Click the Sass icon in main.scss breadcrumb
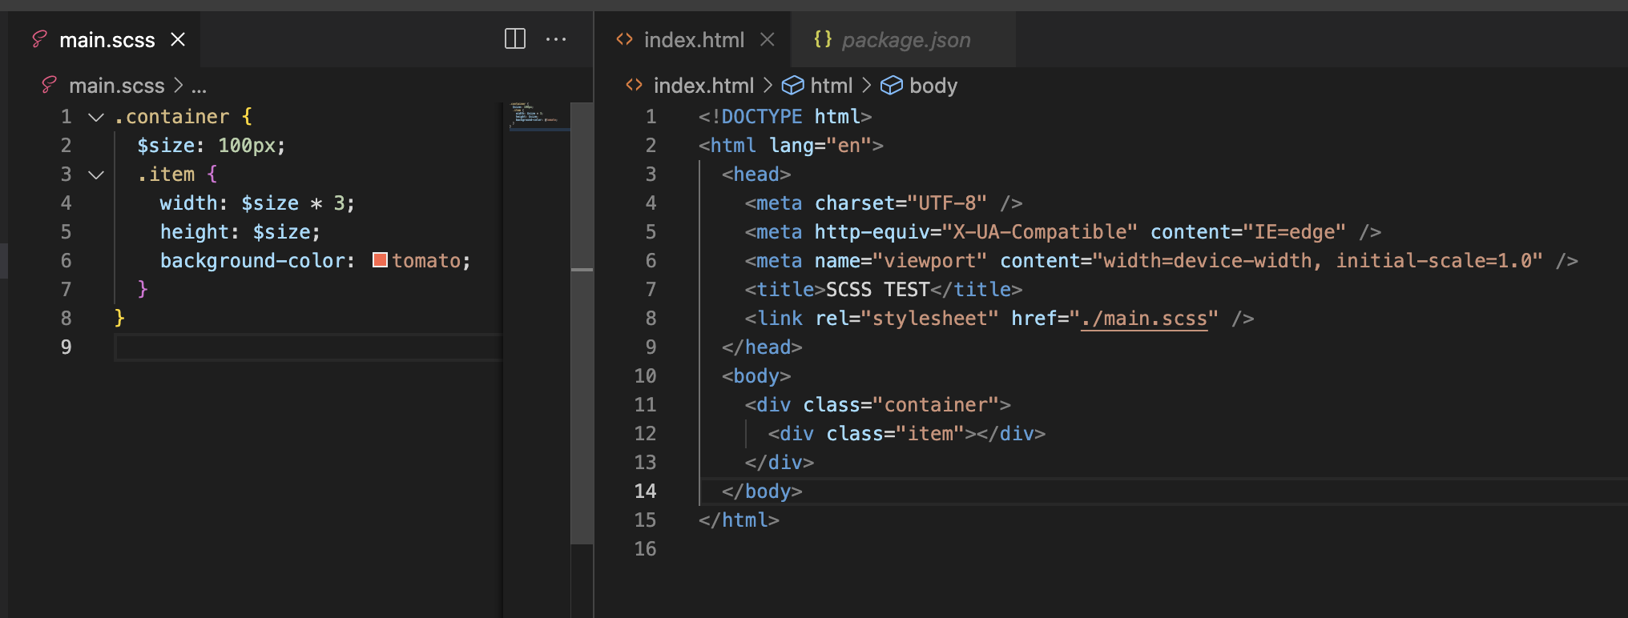The height and width of the screenshot is (618, 1628). tap(49, 85)
